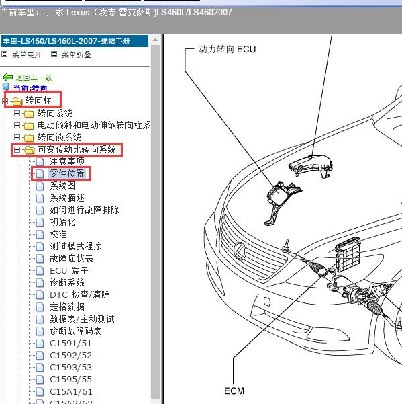
Task: Click the tree panel vertical scrollbar track
Action: pos(155,222)
